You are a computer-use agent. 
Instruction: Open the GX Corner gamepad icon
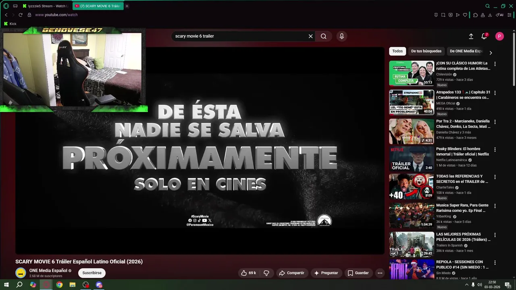click(15, 6)
